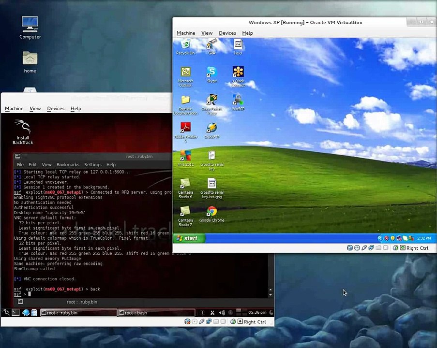Switch to root : bash in the BackTrack taskbar
This screenshot has height=348, width=437.
point(157,313)
